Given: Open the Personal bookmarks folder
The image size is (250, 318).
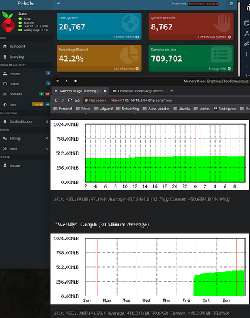Looking at the screenshot, I should pos(63,109).
